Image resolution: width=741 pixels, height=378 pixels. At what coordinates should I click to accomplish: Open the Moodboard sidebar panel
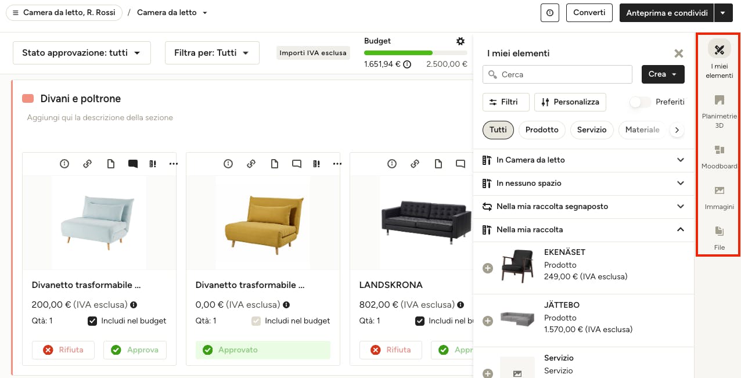point(719,156)
